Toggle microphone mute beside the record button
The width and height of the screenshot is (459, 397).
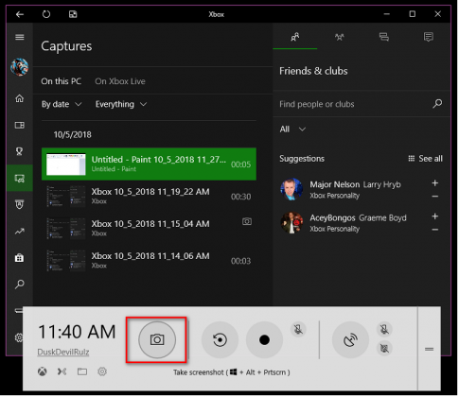(x=298, y=330)
